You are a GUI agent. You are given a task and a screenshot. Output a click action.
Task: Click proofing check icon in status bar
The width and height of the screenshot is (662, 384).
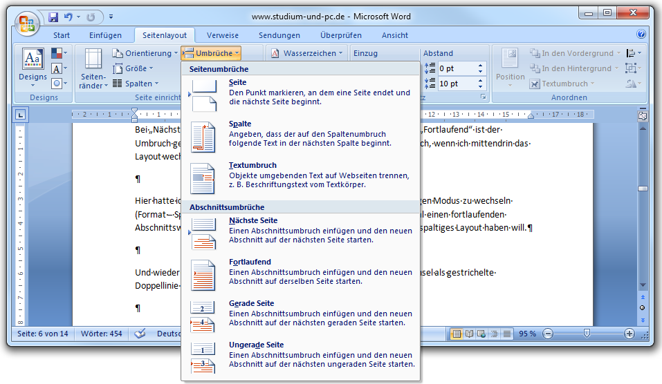(140, 334)
